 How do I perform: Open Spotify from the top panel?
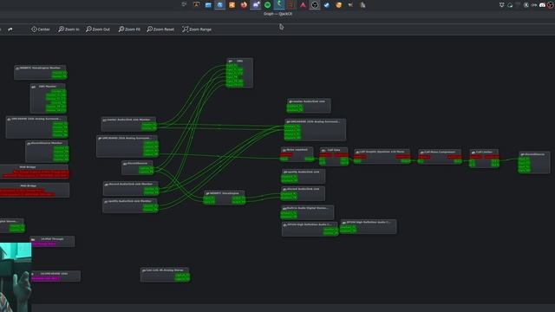point(268,5)
